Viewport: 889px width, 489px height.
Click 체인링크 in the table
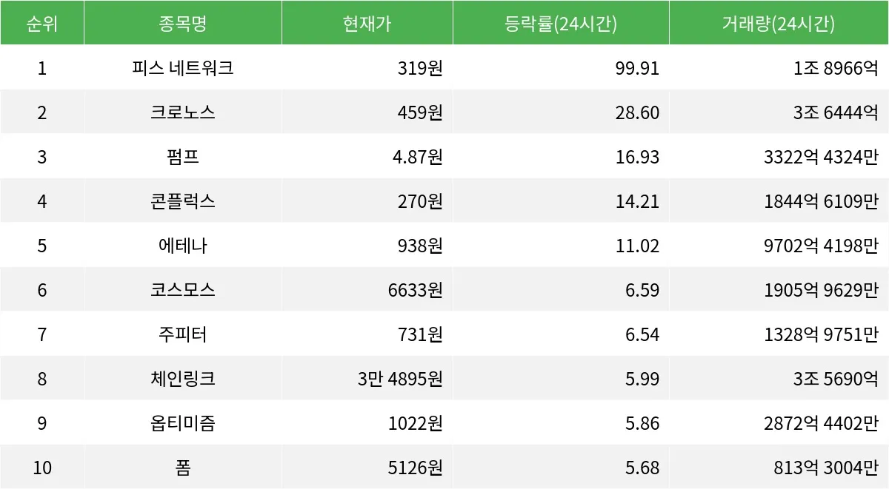pyautogui.click(x=182, y=380)
